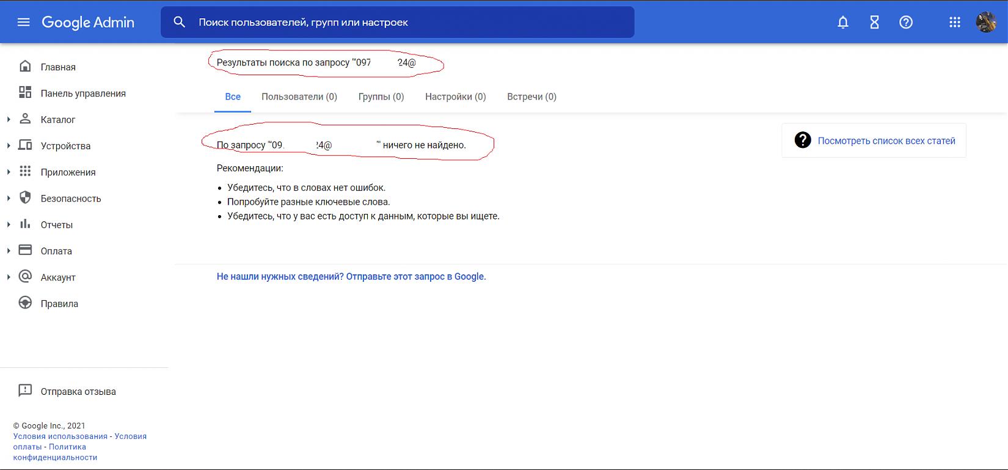The height and width of the screenshot is (470, 1008).
Task: Focus the users, groups or settings search field
Action: pyautogui.click(x=397, y=22)
